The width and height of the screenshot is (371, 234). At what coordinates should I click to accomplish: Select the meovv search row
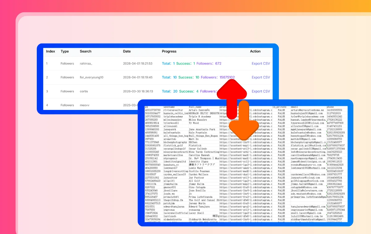click(x=85, y=105)
